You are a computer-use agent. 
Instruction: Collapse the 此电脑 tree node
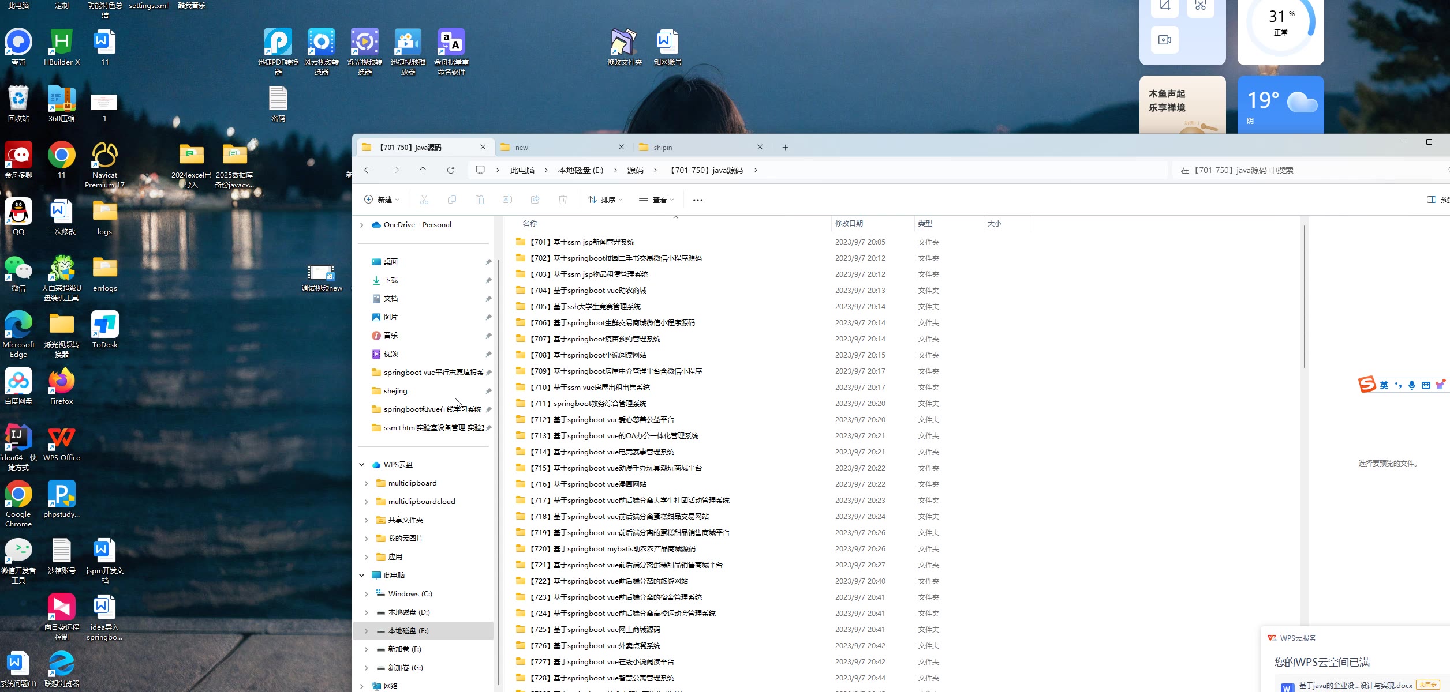tap(362, 576)
